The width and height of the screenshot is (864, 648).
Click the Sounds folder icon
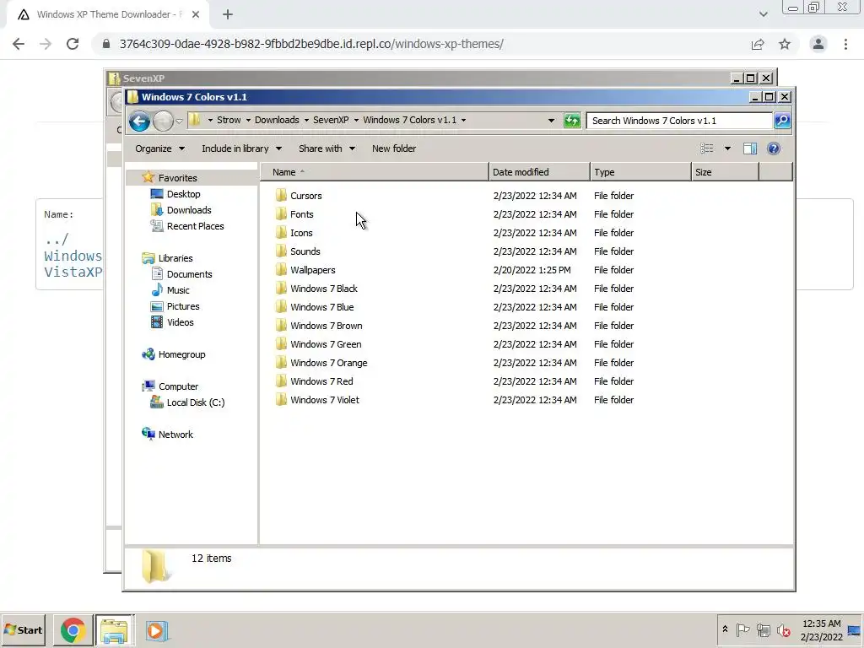point(281,251)
